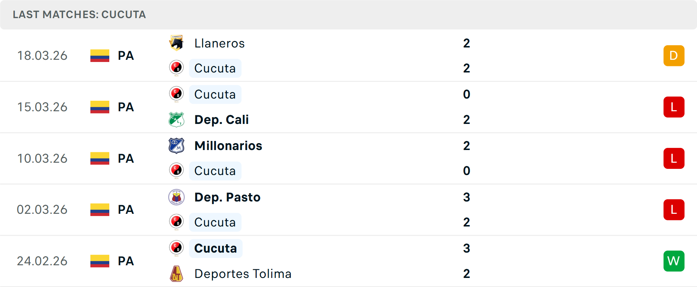The image size is (697, 287).
Task: Open the Millonarios team link
Action: 228,146
